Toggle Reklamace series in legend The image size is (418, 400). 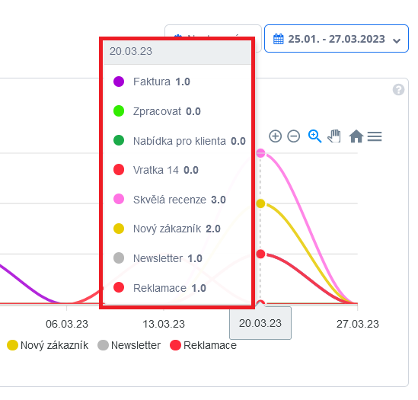coord(203,345)
